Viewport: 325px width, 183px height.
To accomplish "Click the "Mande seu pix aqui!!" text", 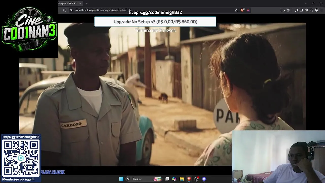I will point(18,179).
